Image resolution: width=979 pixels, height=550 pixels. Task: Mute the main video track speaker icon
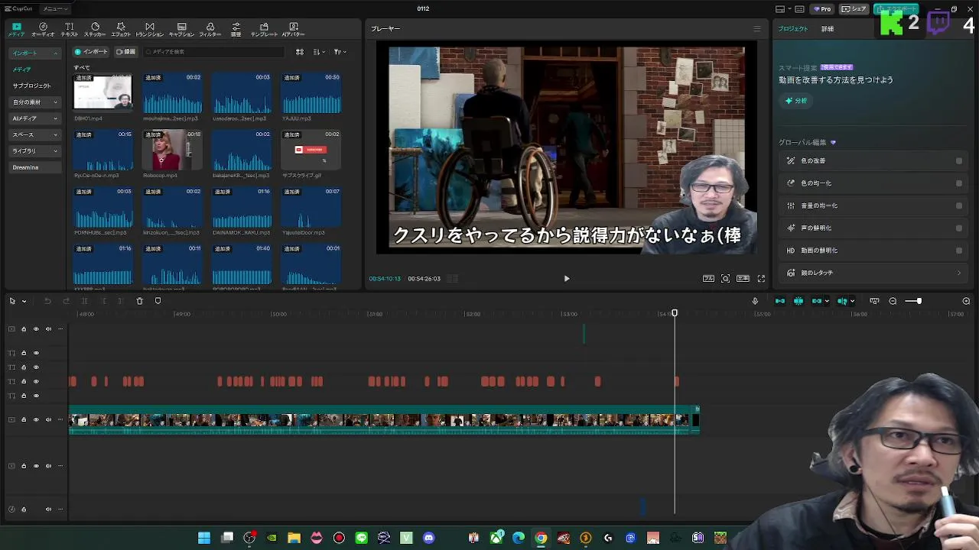pos(48,420)
